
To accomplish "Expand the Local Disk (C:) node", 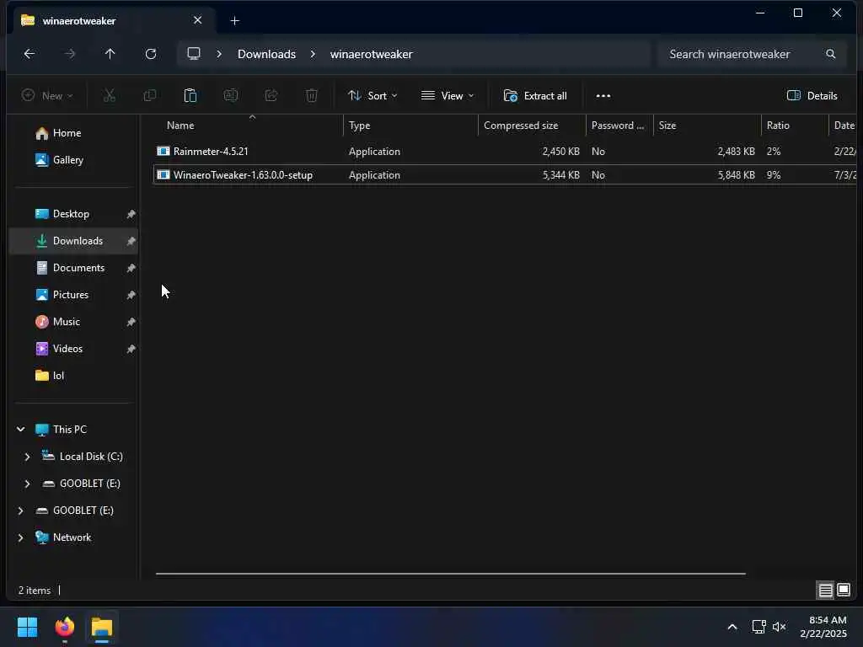I will tap(27, 457).
